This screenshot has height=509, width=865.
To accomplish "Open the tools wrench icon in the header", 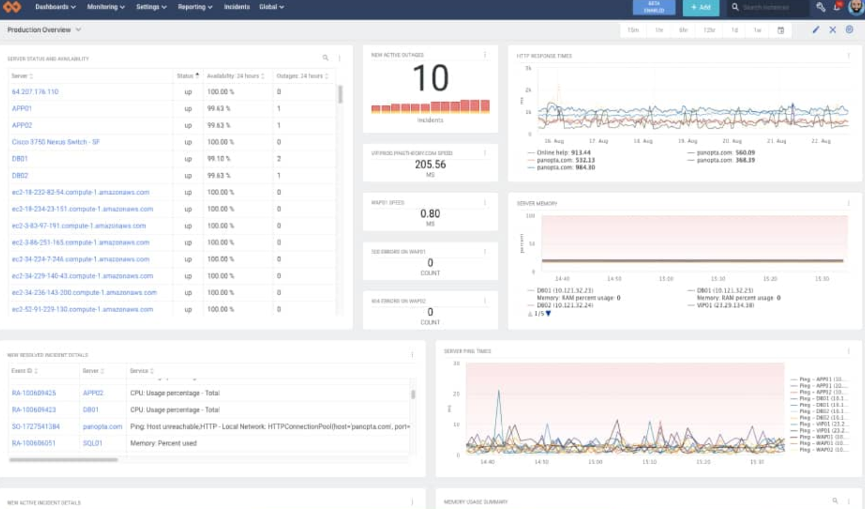I will (x=820, y=7).
